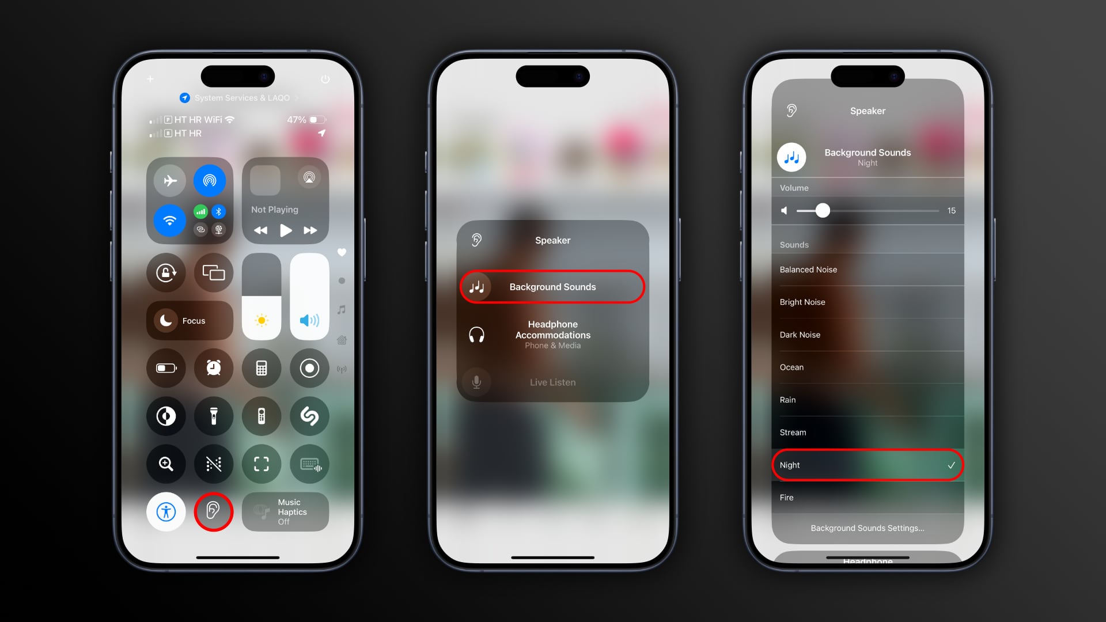Tap the Airplane mode icon
Screen dimensions: 1106x622
point(170,180)
